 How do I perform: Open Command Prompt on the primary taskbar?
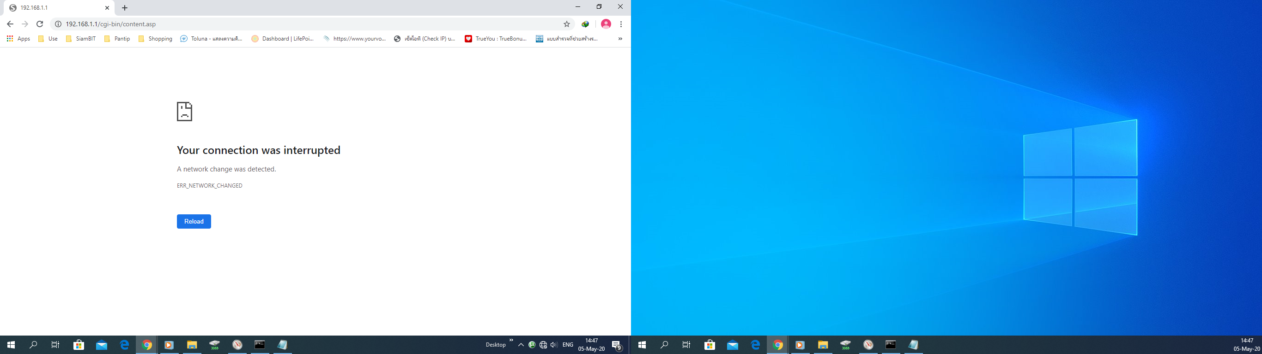tap(260, 345)
